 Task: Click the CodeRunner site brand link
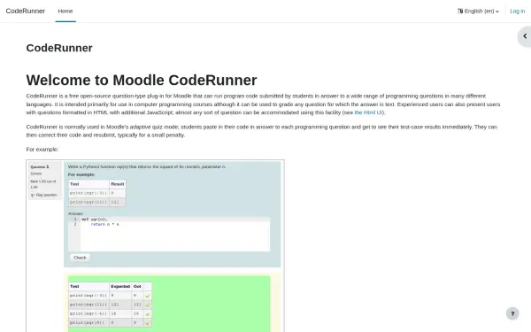(26, 12)
